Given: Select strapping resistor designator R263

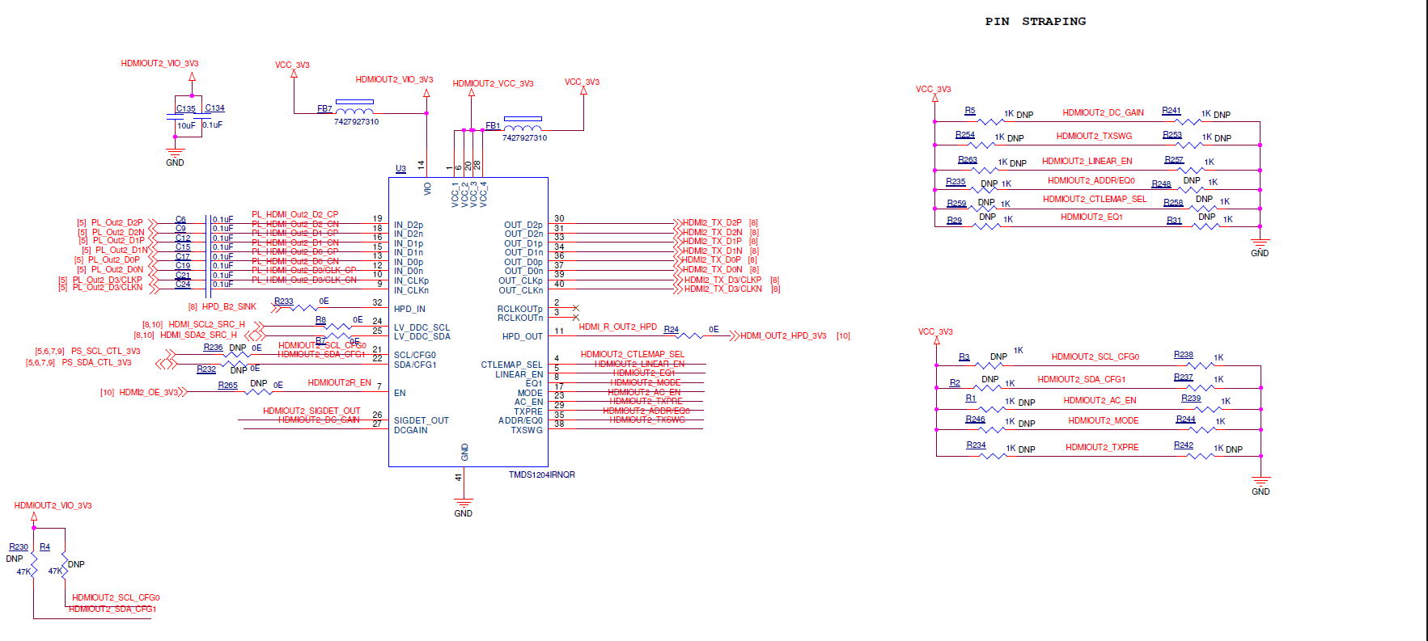Looking at the screenshot, I should [x=968, y=159].
